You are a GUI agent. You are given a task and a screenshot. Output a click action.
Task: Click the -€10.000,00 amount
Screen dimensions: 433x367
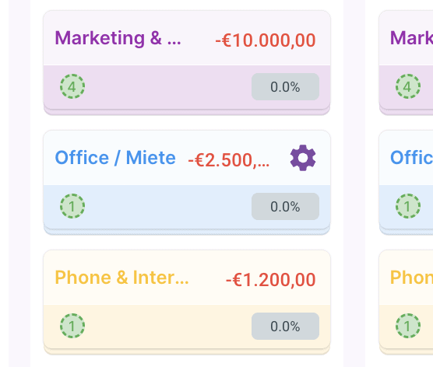(x=266, y=40)
